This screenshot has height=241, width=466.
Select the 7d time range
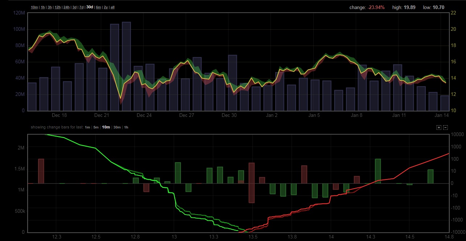pos(82,7)
